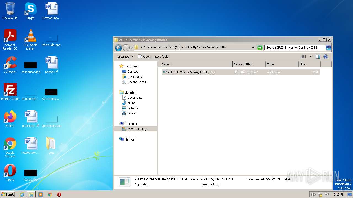Open Recent Places in navigation pane

coord(134,82)
